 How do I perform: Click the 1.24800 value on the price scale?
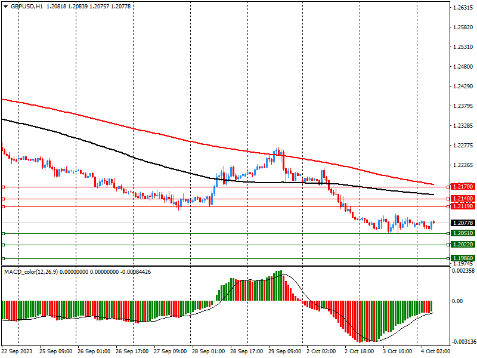coord(463,67)
